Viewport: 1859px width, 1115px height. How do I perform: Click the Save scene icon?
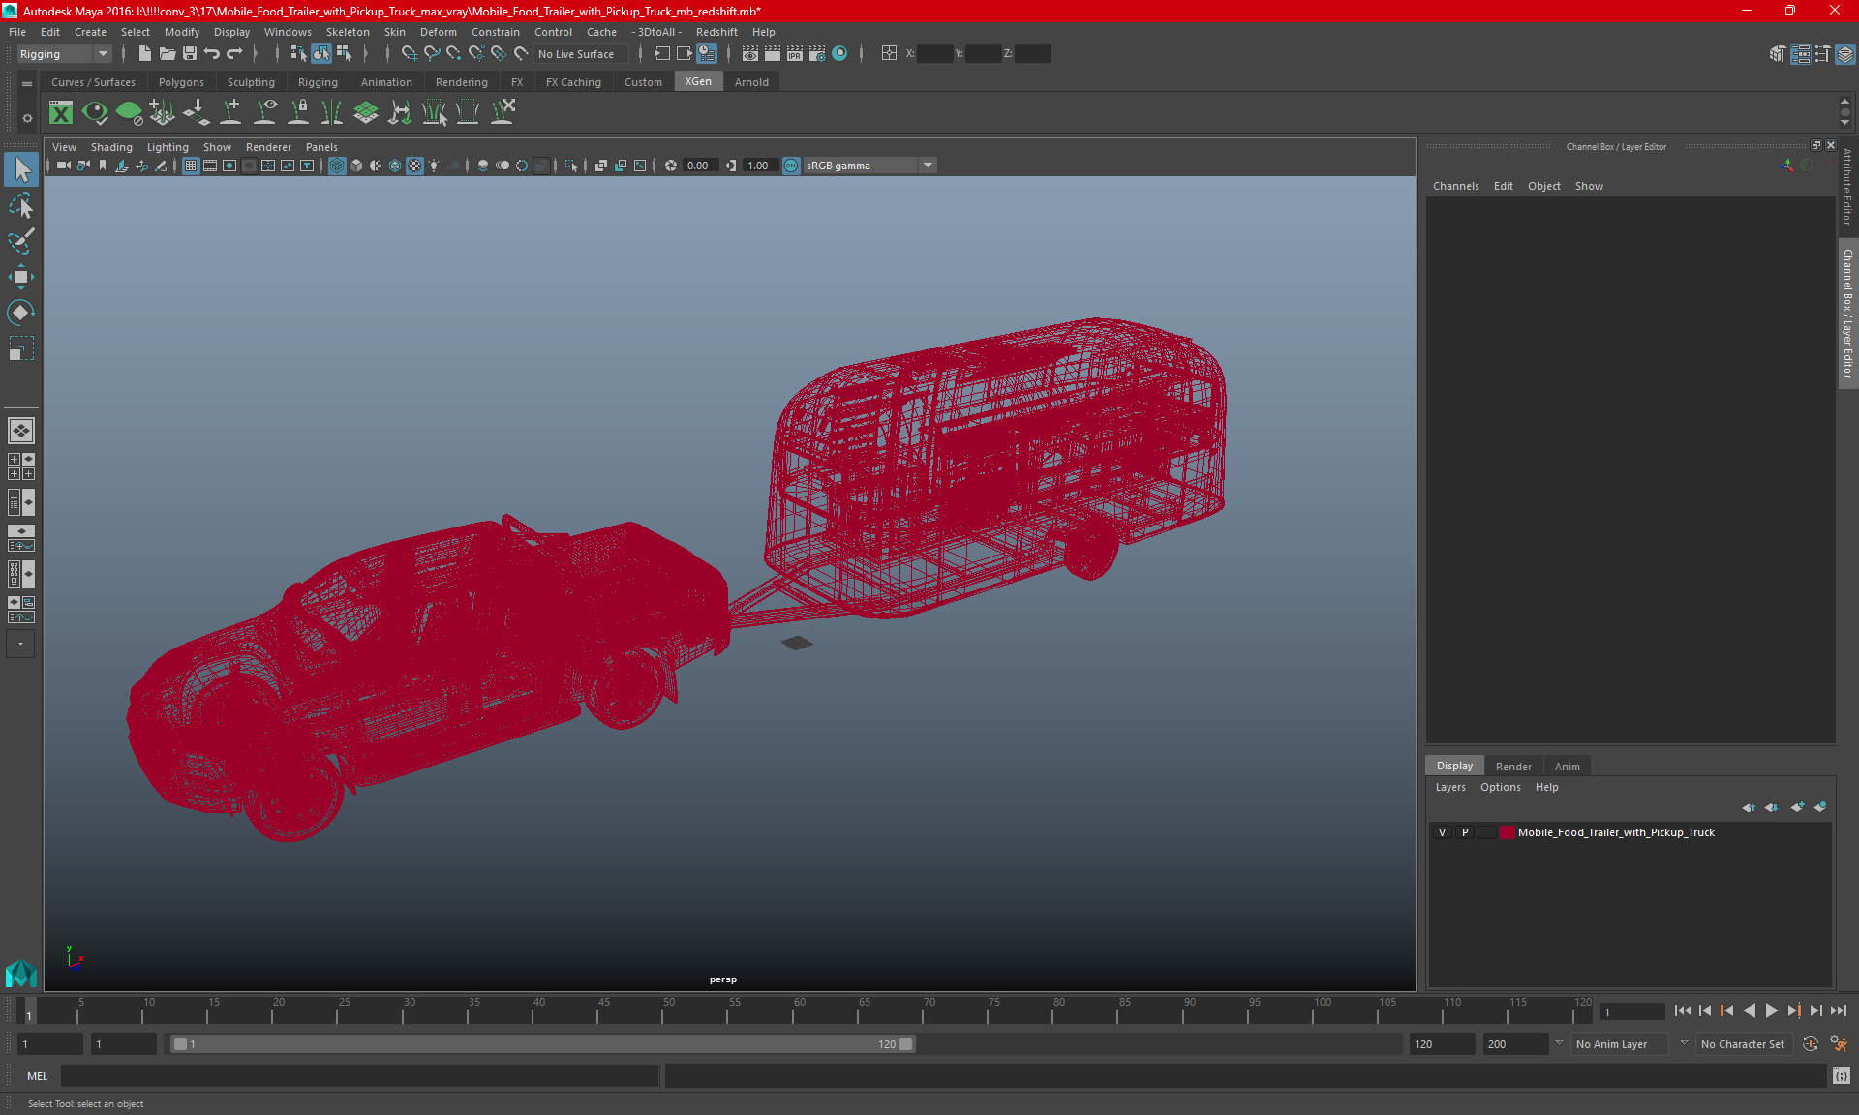pyautogui.click(x=190, y=54)
